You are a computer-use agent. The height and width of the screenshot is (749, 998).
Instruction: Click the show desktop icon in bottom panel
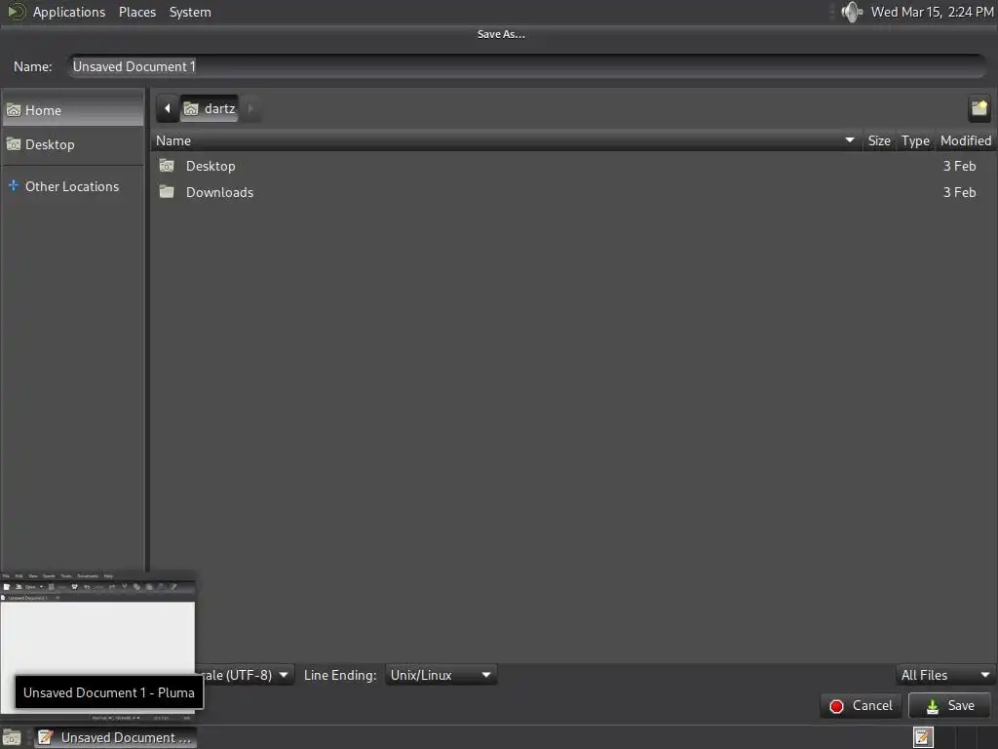12,737
